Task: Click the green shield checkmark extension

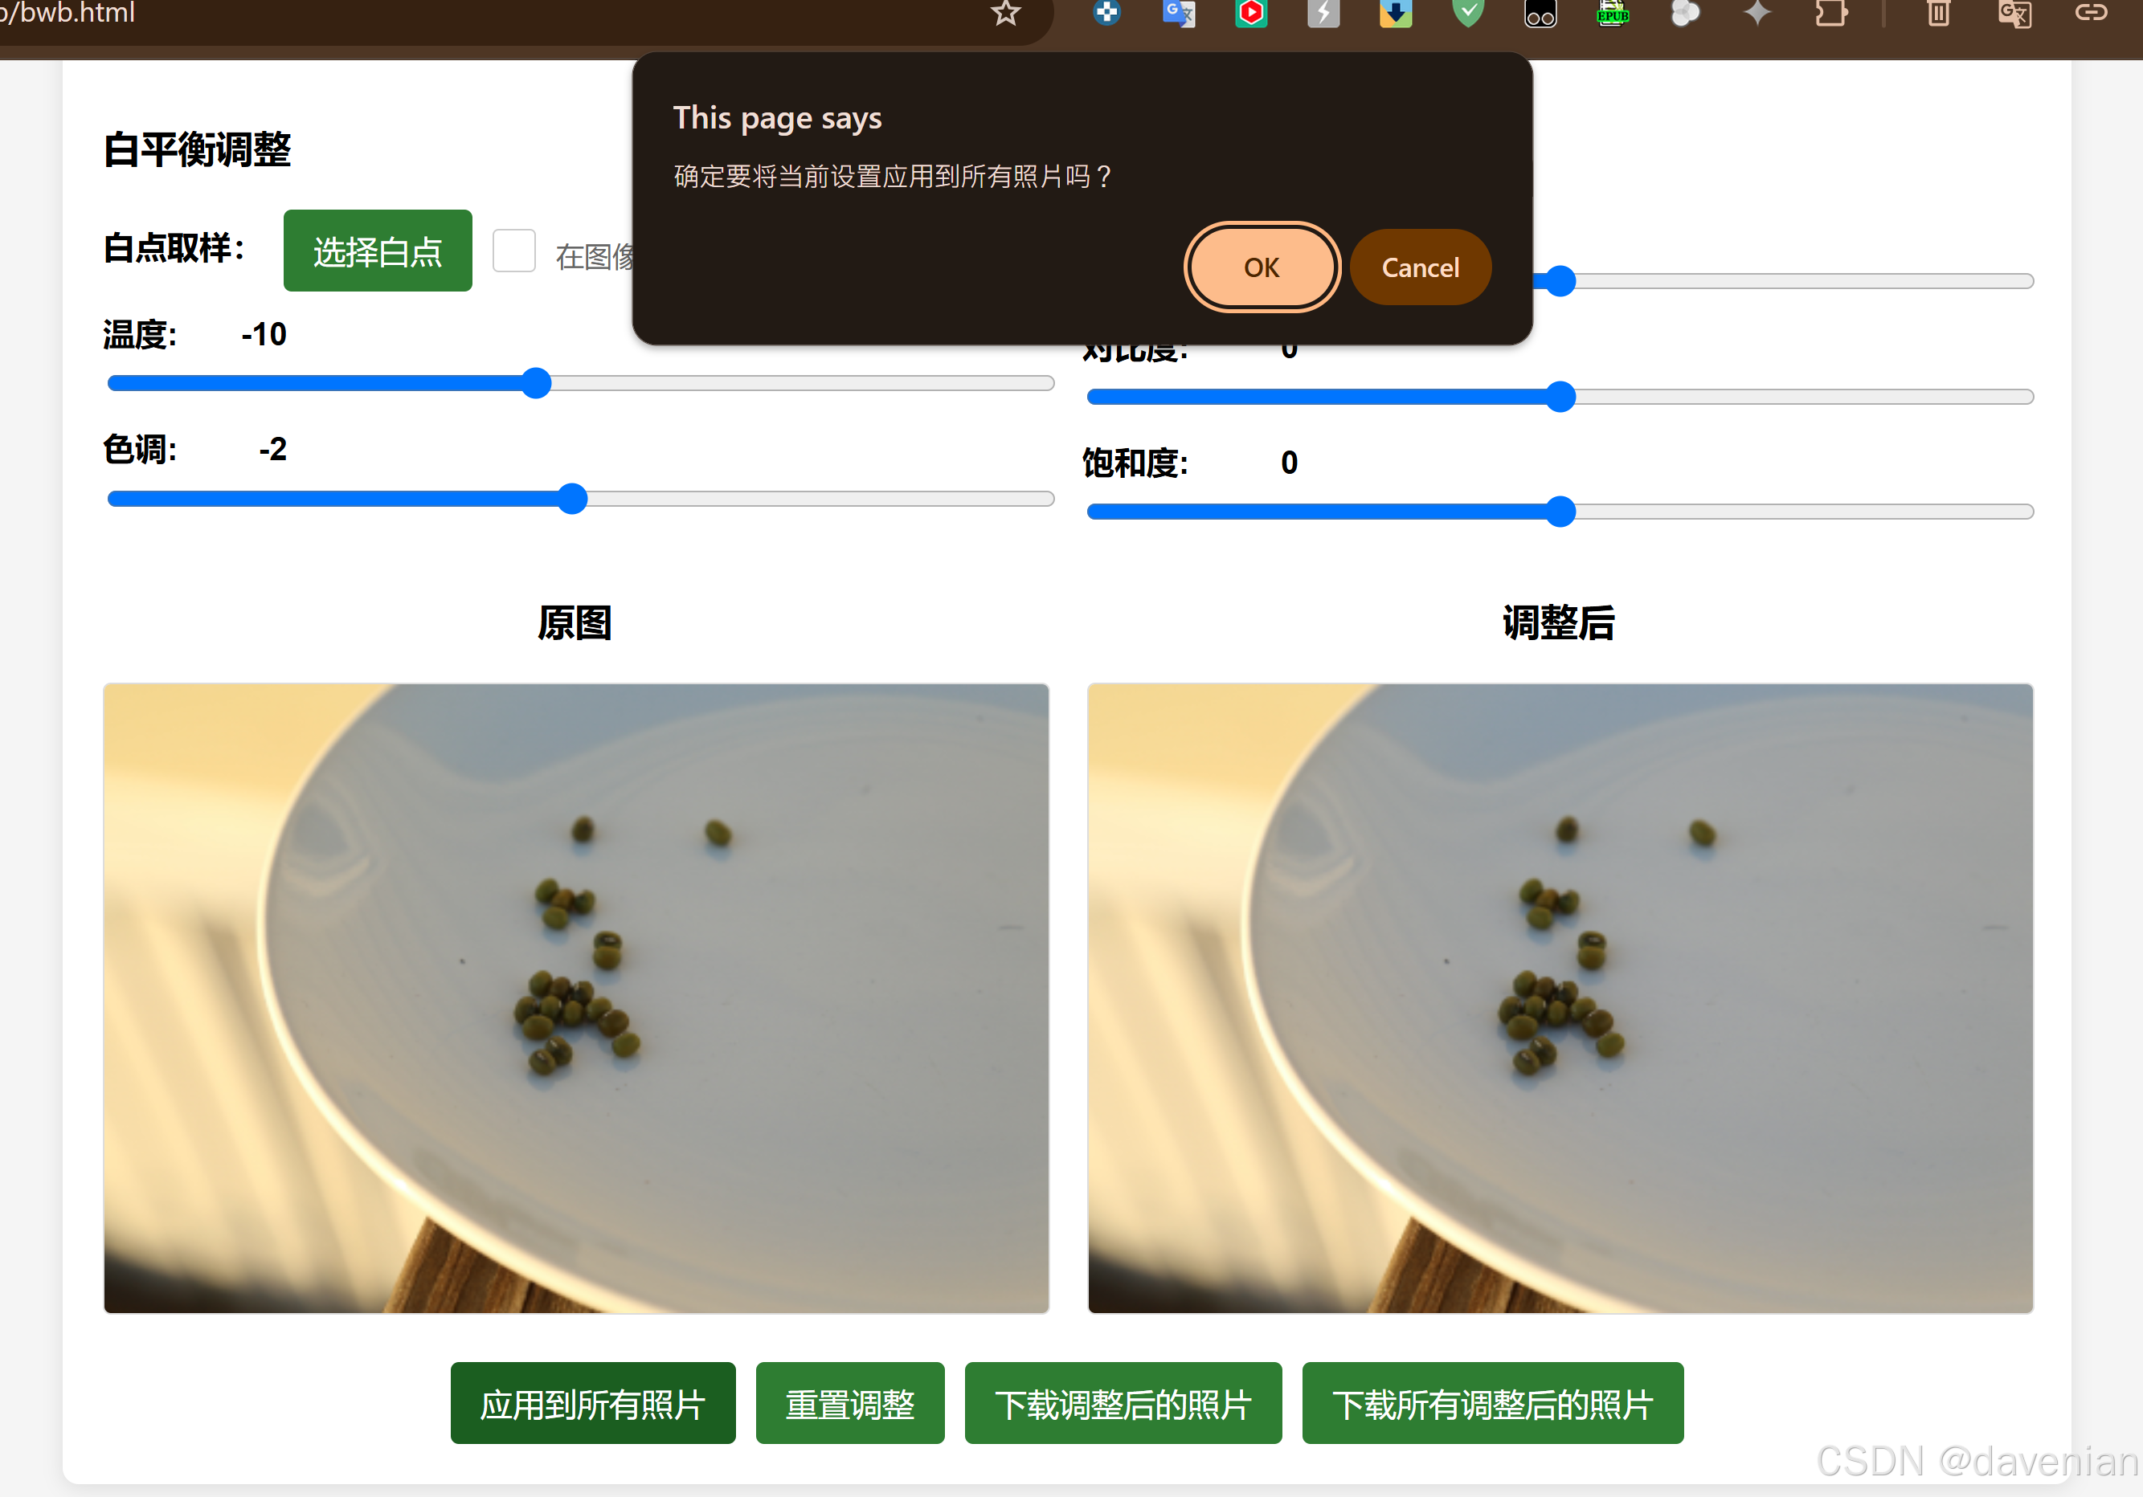Action: point(1468,13)
